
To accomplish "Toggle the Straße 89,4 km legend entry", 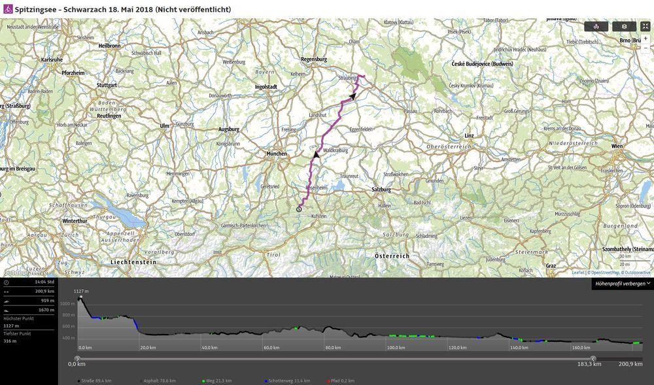I will (94, 380).
